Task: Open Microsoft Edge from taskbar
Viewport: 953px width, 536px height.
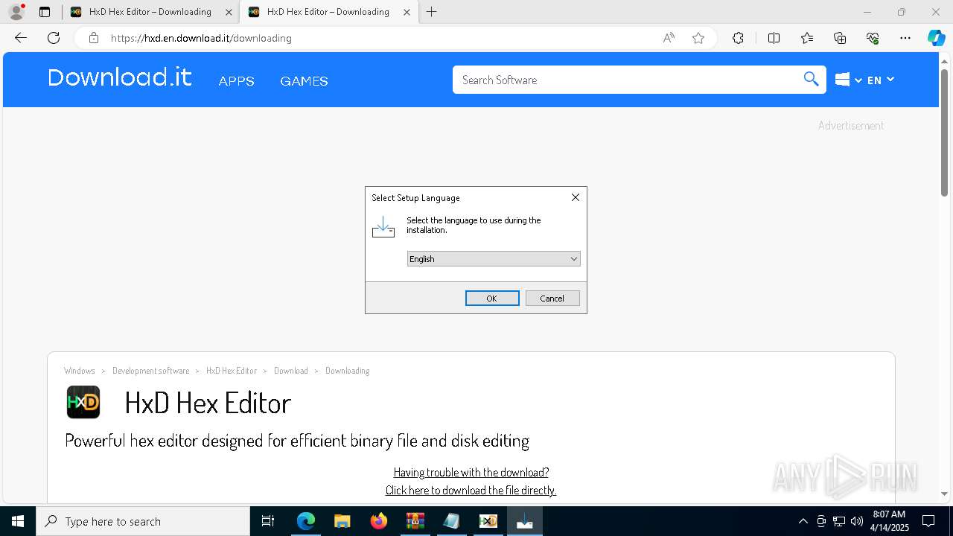Action: pyautogui.click(x=306, y=521)
